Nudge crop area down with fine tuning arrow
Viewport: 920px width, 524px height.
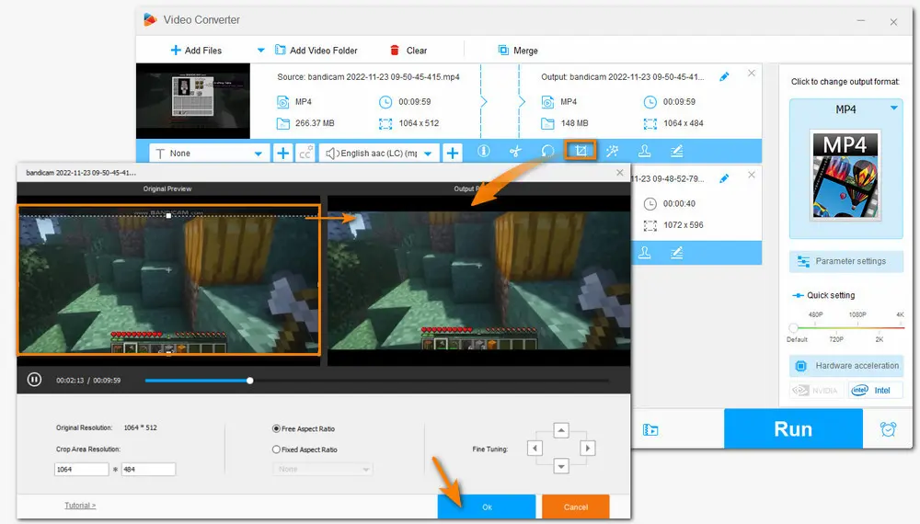(x=561, y=467)
